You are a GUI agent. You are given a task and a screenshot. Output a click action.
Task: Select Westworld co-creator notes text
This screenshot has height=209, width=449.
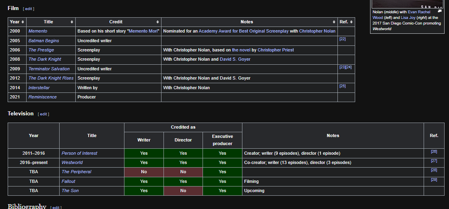tap(298, 162)
